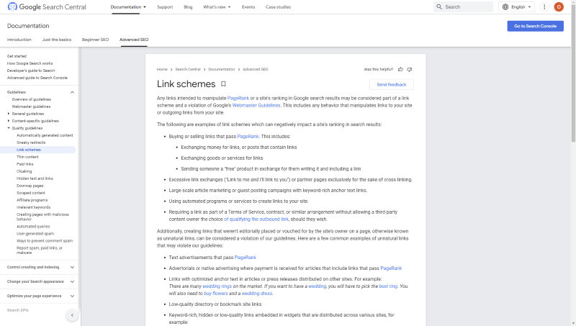The height and width of the screenshot is (326, 576).
Task: Click the search magnifier icon
Action: pyautogui.click(x=439, y=6)
